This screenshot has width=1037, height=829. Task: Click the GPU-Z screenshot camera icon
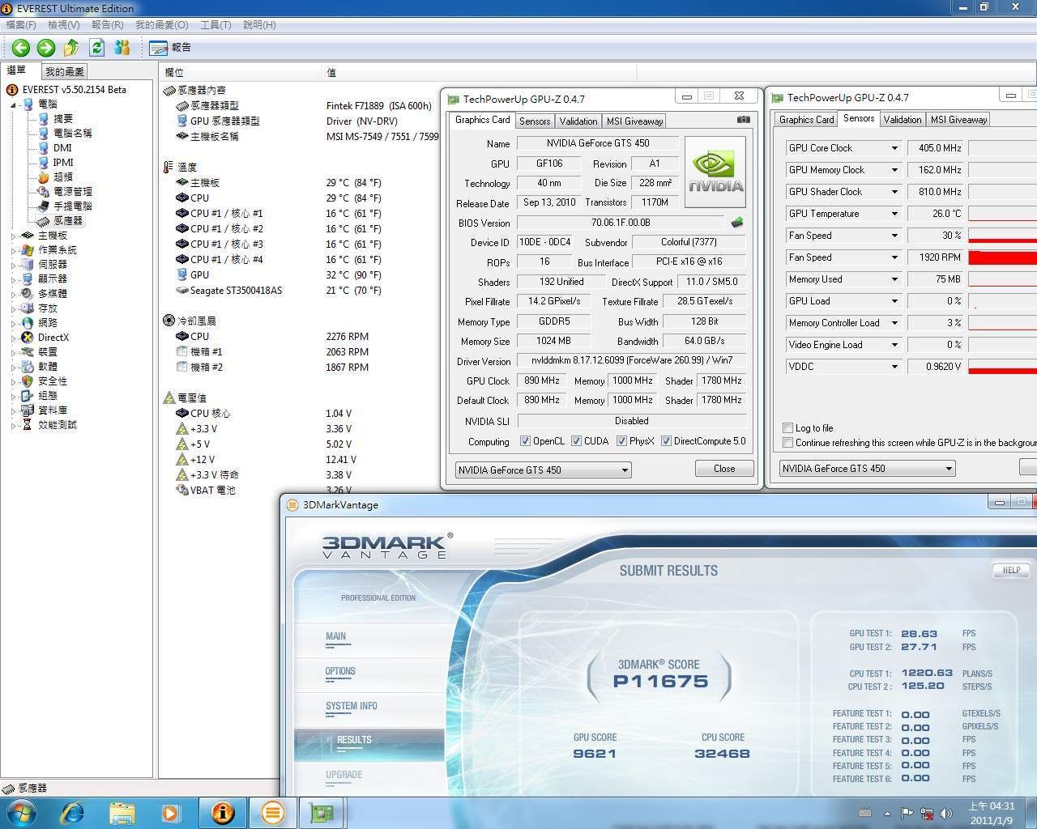[x=743, y=120]
